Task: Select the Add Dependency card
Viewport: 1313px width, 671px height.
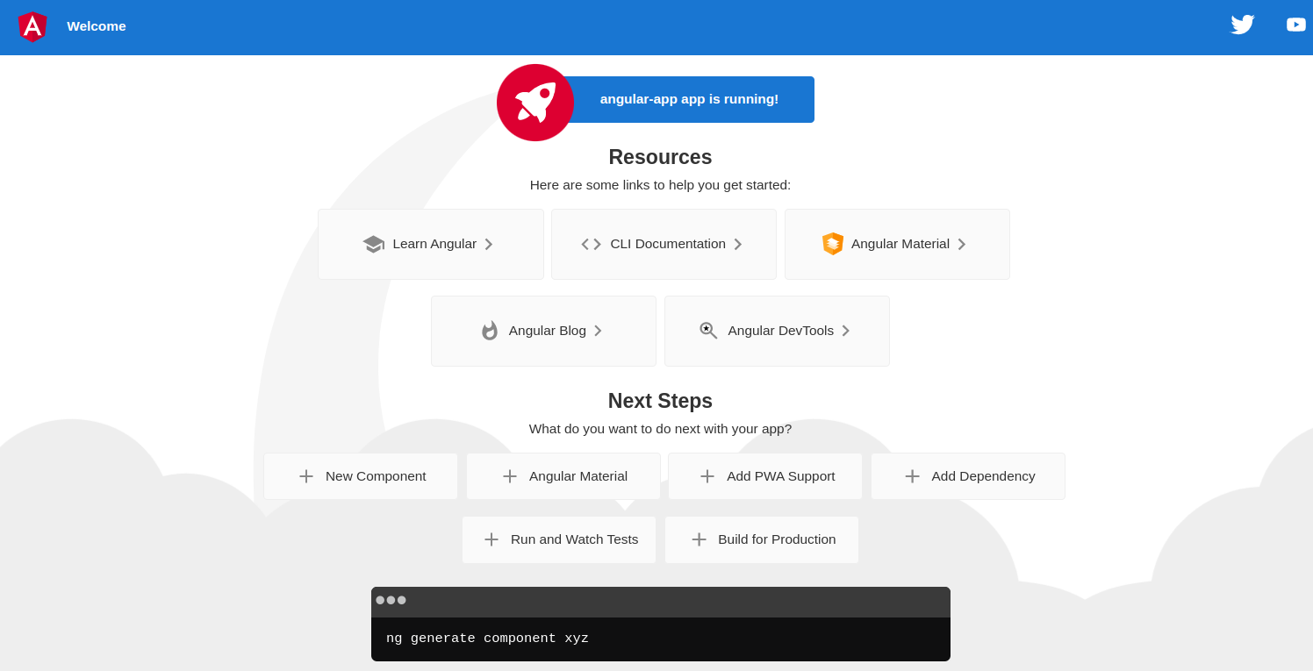Action: (x=968, y=476)
